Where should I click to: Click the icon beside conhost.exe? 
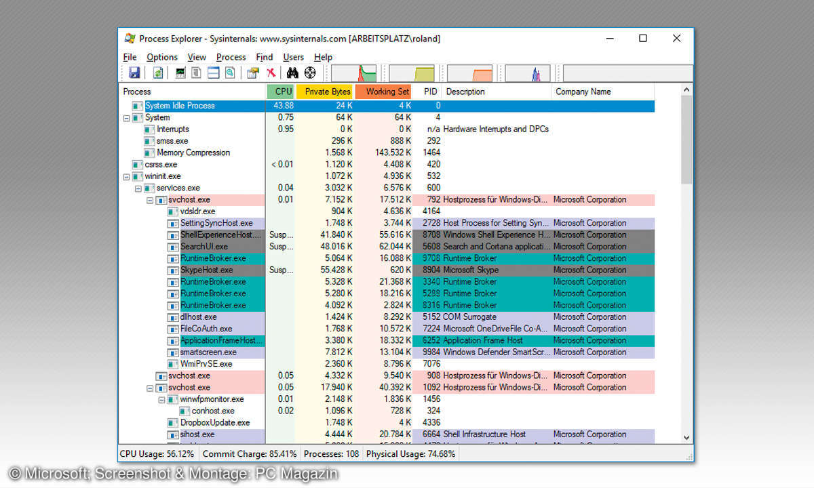tap(185, 411)
